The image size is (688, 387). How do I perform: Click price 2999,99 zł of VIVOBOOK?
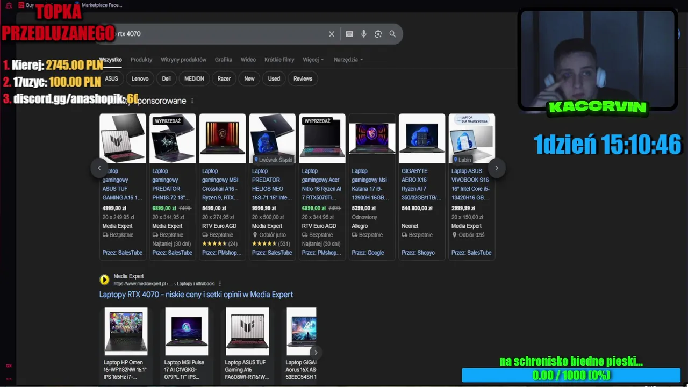(463, 209)
